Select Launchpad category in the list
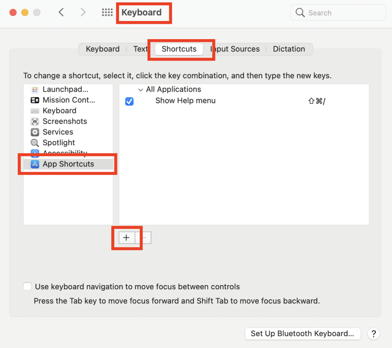This screenshot has height=348, width=392. pos(68,89)
